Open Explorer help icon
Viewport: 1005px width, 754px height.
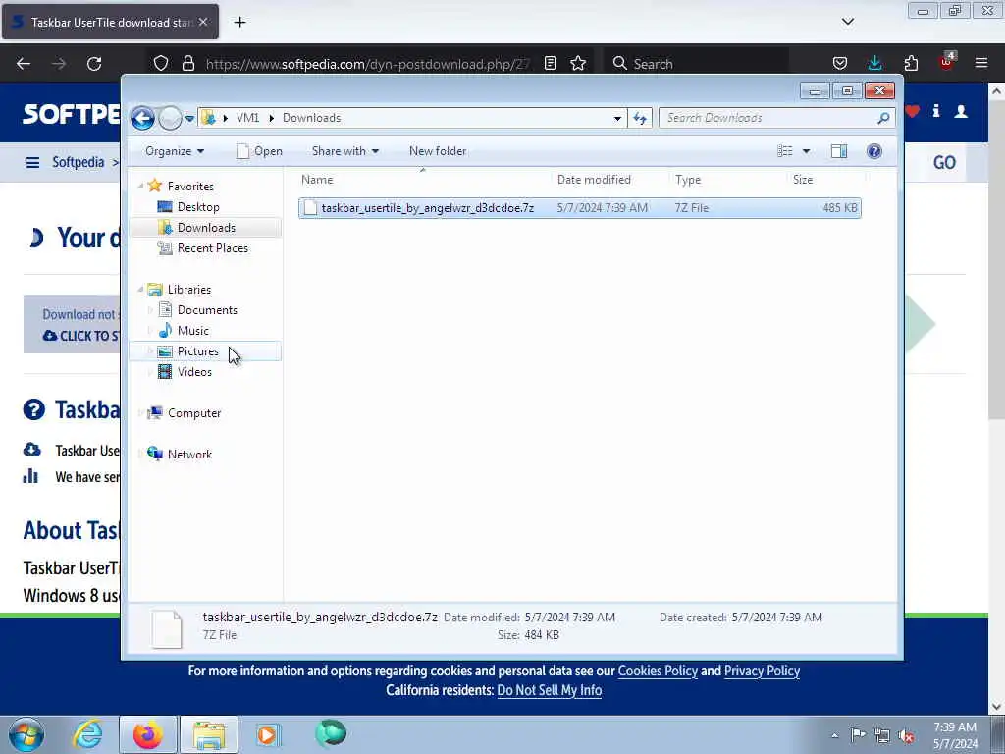pyautogui.click(x=874, y=151)
